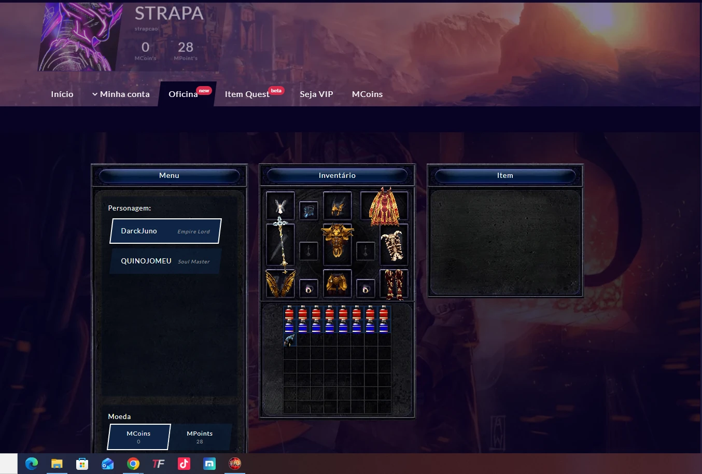This screenshot has height=474, width=702.
Task: Click the equipped golden helmet item
Action: (x=337, y=206)
